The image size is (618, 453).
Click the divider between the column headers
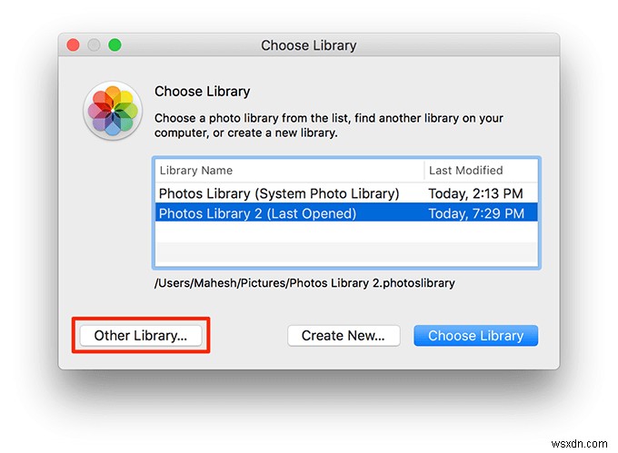(x=424, y=170)
